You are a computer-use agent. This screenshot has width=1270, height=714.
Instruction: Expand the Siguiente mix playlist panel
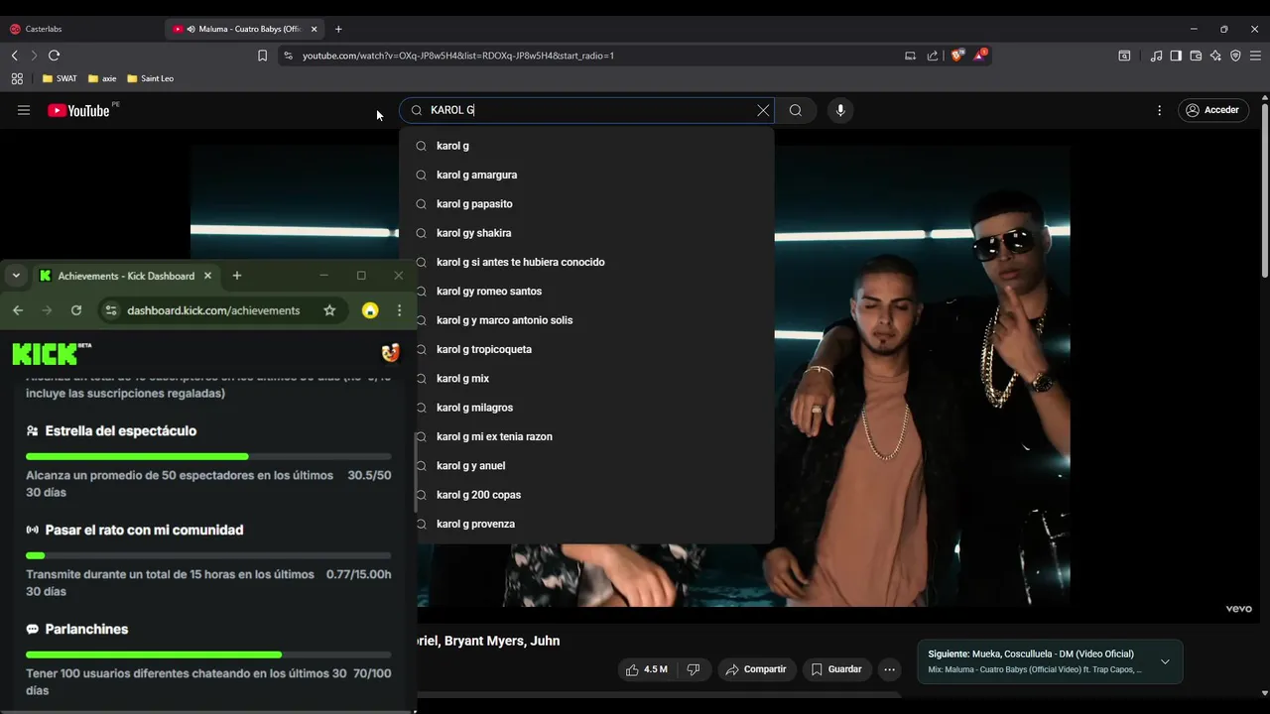[1165, 661]
